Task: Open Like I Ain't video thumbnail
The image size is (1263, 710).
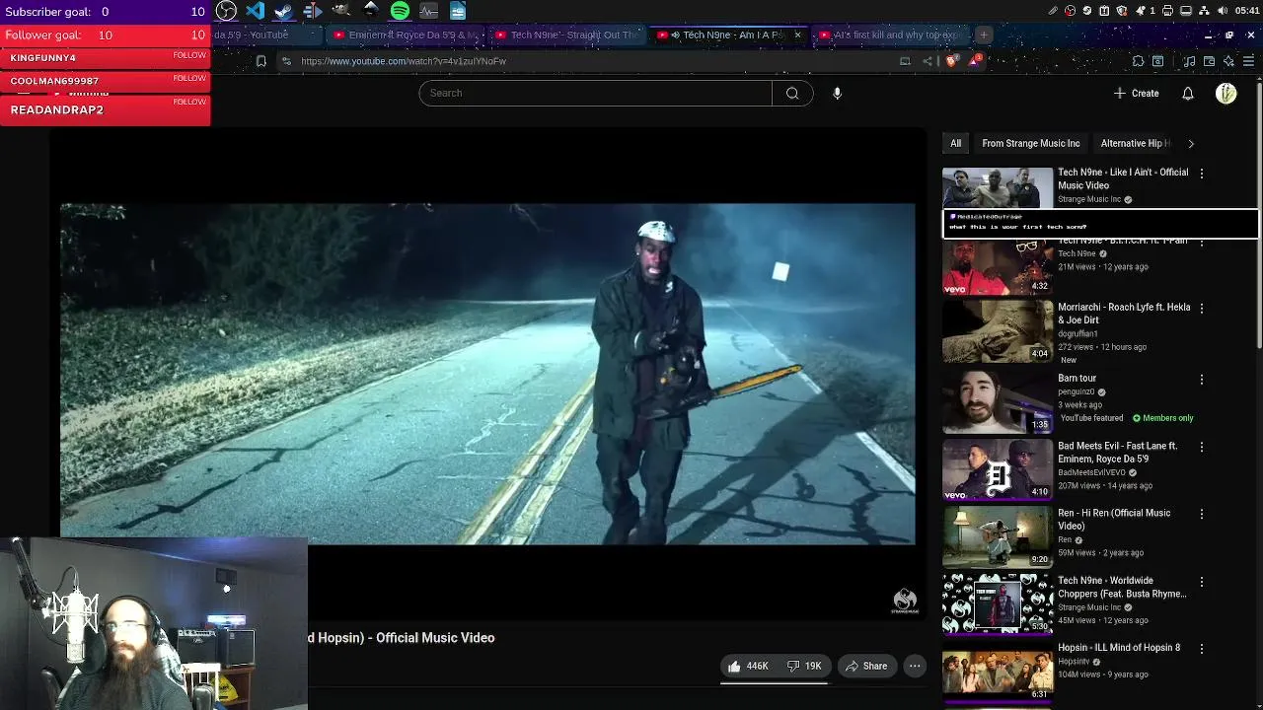Action: pyautogui.click(x=997, y=187)
